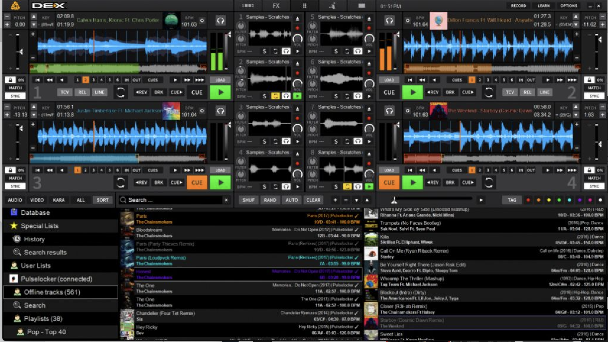Screen dimensions: 608x342
Task: Toggle loop on sample slot 2
Action: tap(275, 96)
